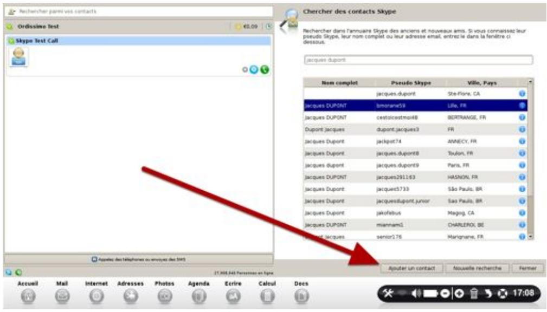Sort by Nom complet column header
Image resolution: width=547 pixels, height=312 pixels.
point(339,83)
